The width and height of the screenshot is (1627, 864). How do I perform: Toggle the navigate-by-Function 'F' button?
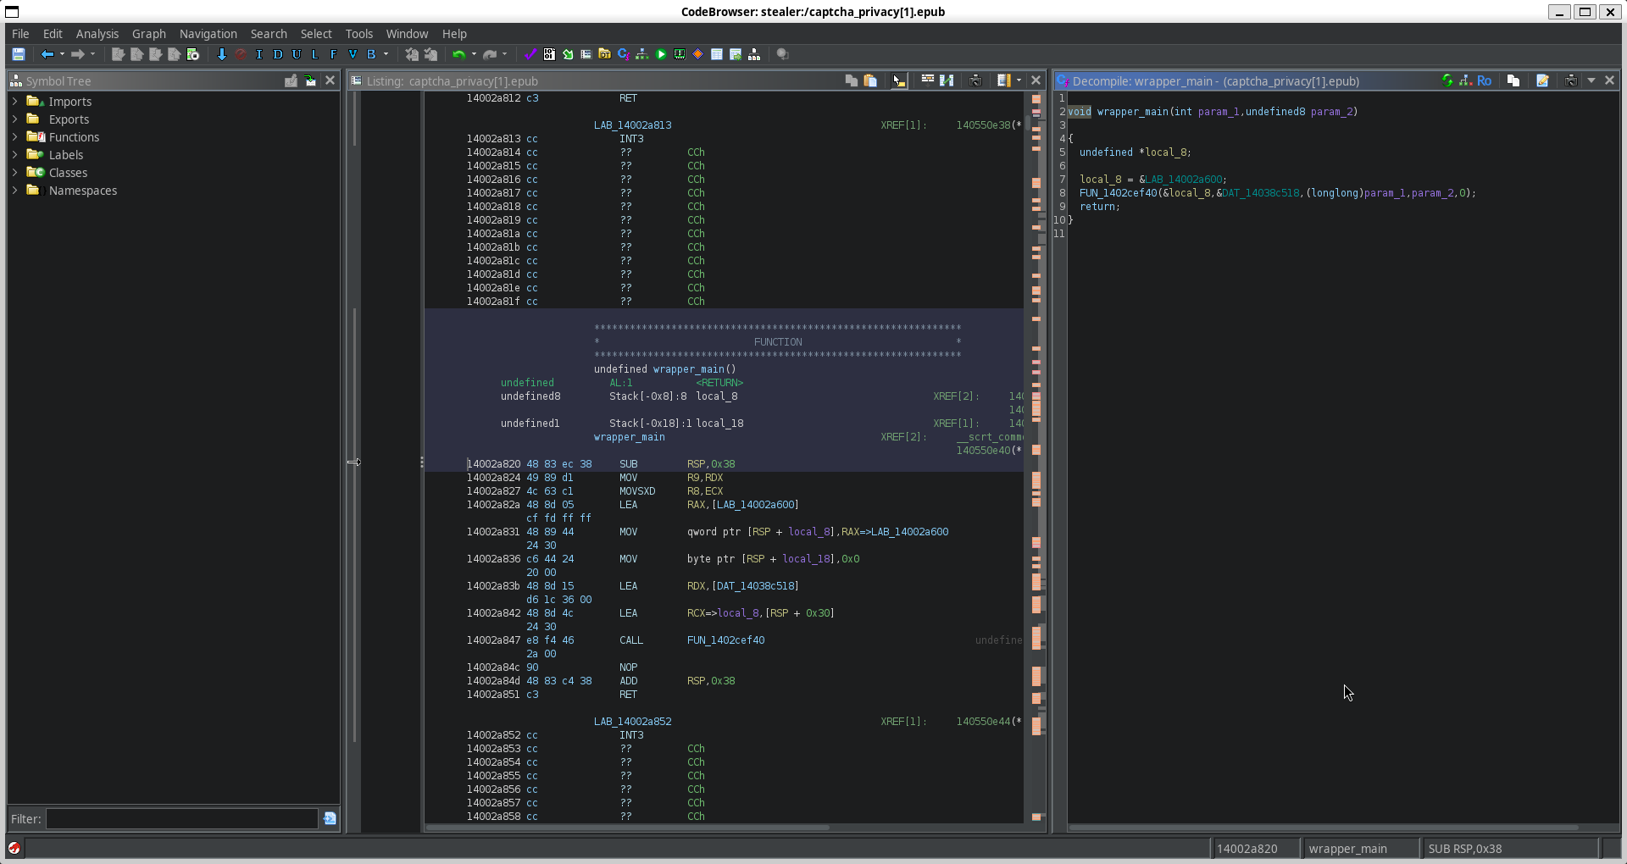[x=333, y=54]
